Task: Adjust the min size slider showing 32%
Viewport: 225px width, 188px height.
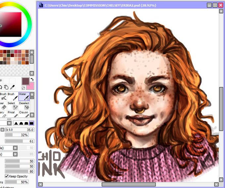Action: [x=17, y=135]
